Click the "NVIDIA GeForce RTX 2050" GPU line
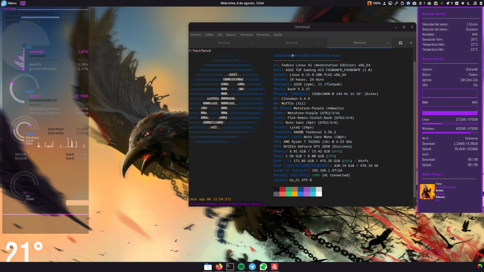The height and width of the screenshot is (272, 484). 313,146
